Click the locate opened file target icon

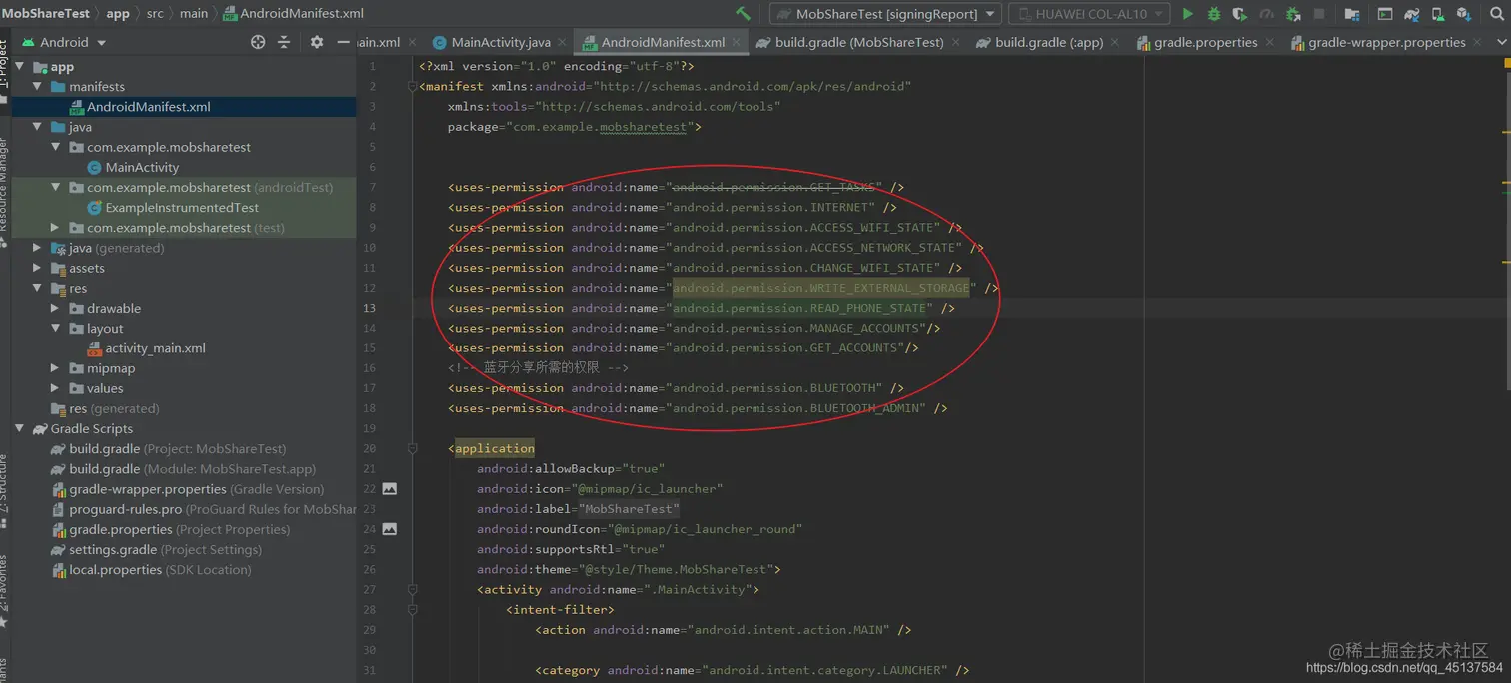point(258,42)
